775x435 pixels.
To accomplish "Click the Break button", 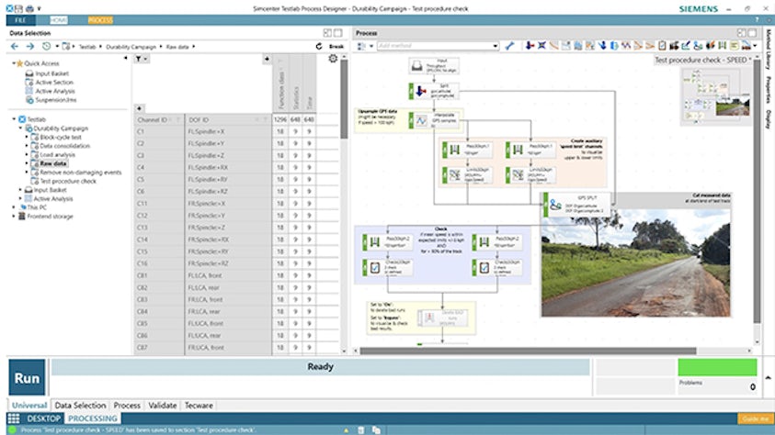I will tap(336, 47).
